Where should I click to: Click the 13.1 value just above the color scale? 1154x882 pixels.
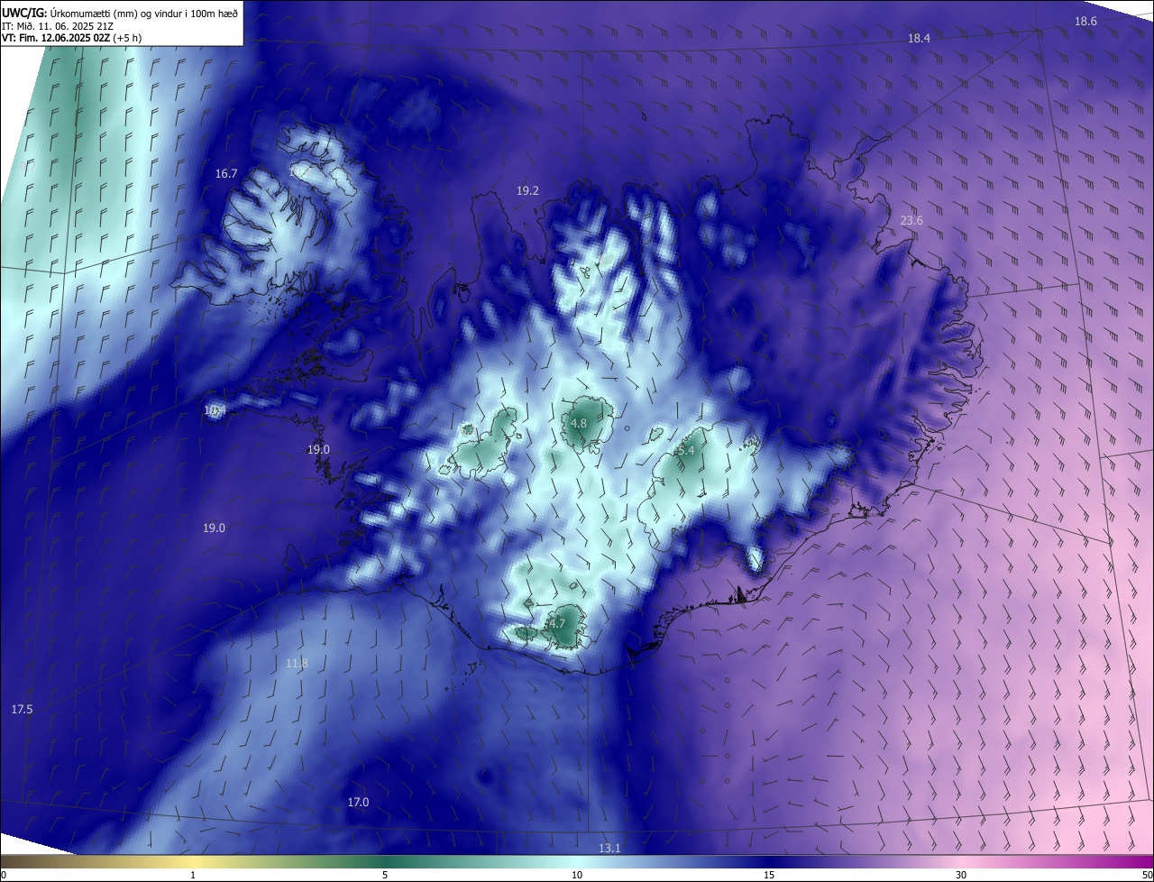pos(609,849)
